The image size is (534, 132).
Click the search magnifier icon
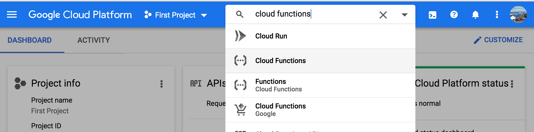(240, 14)
